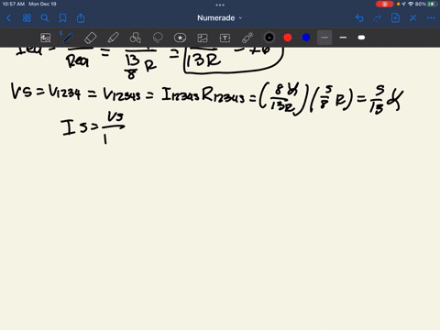
Task: Select the thinnest stroke width
Action: click(x=324, y=38)
